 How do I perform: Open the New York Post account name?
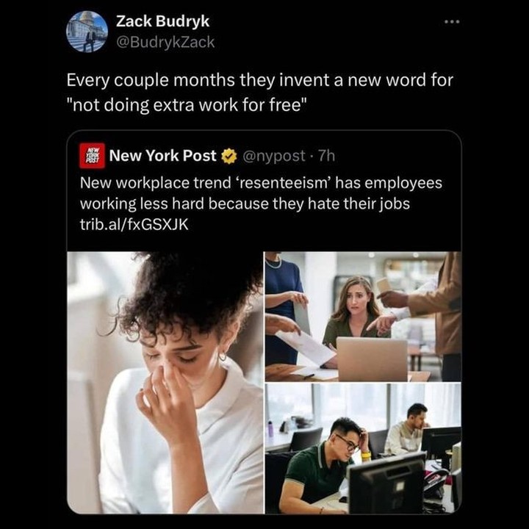(162, 156)
